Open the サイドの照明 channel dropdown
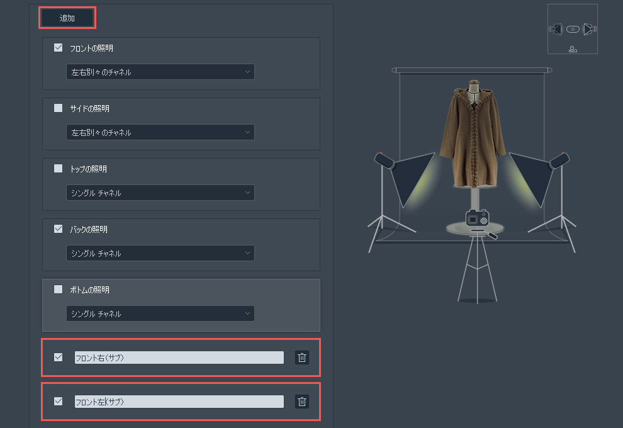This screenshot has width=623, height=428. pos(160,132)
